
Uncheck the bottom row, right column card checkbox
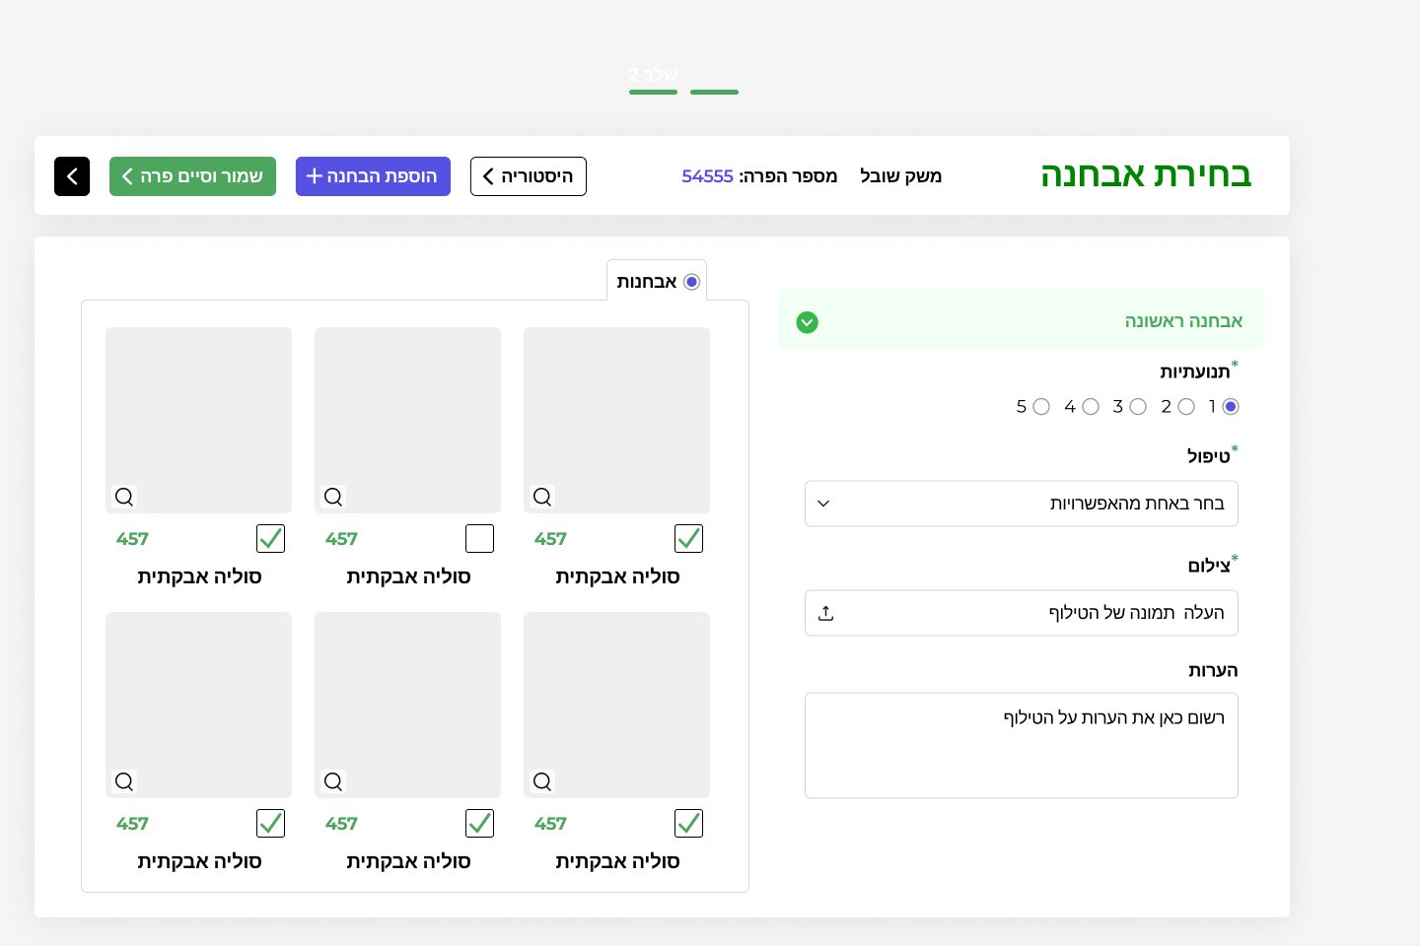click(688, 824)
